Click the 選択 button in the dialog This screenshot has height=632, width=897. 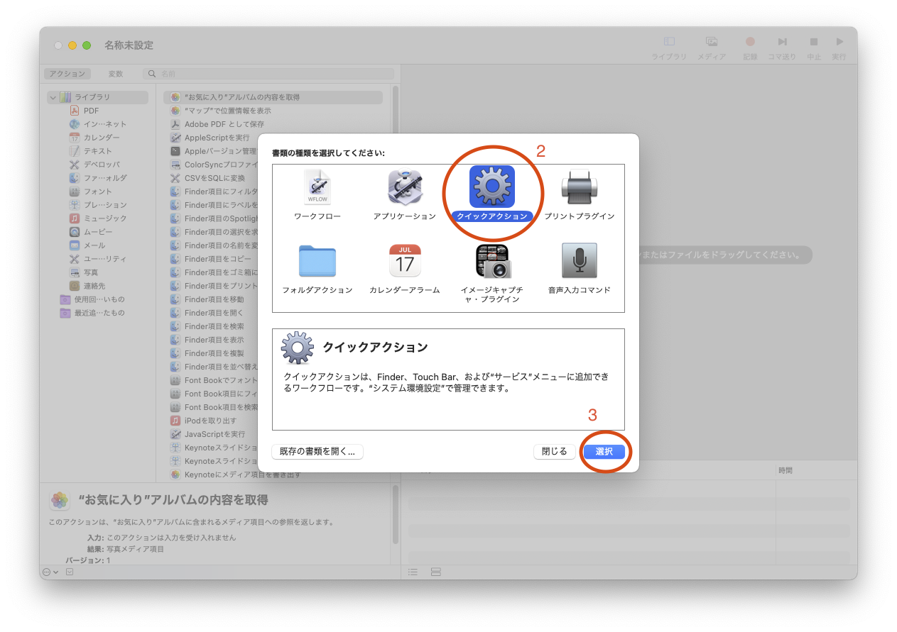click(x=604, y=452)
